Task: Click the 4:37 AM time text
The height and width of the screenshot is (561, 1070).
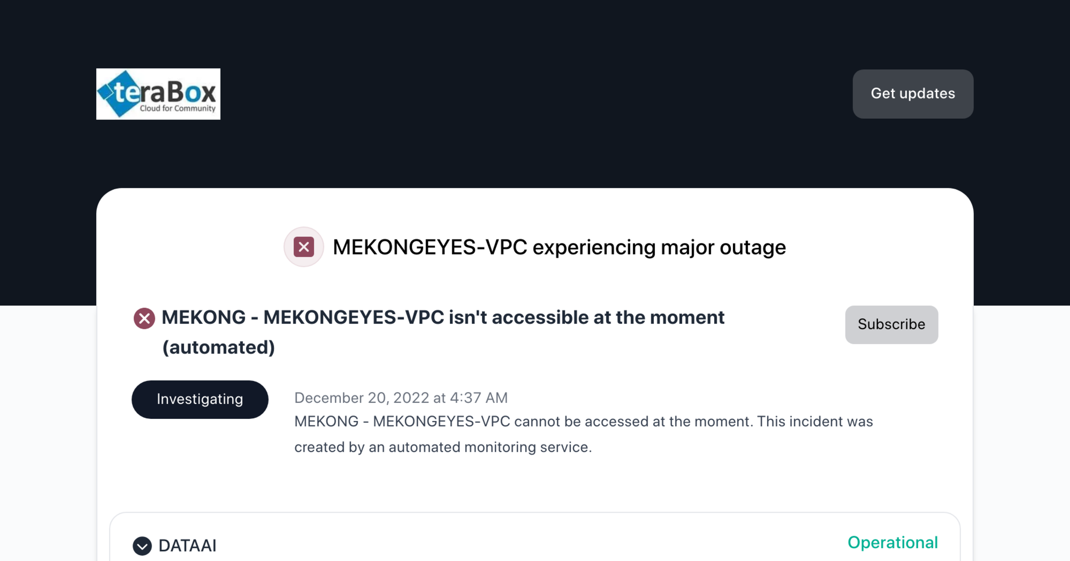Action: pyautogui.click(x=478, y=398)
